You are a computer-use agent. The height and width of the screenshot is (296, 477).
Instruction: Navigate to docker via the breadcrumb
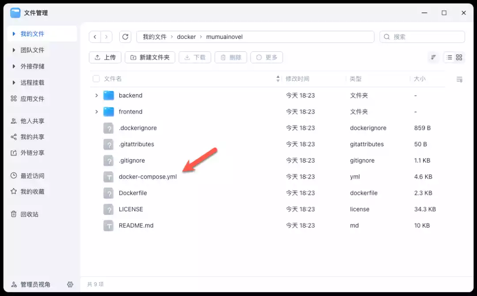point(186,37)
